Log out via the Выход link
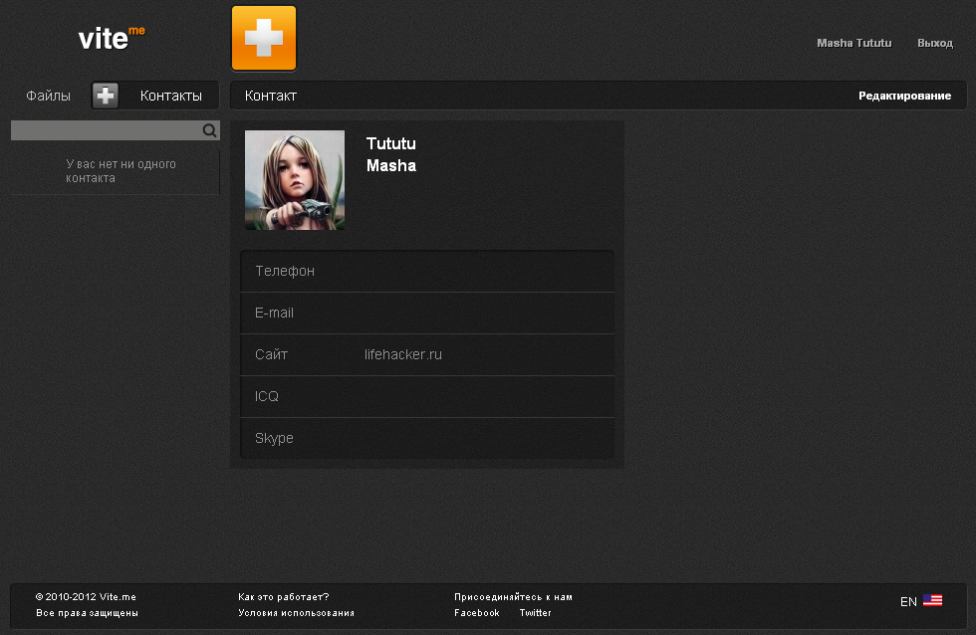Screen dimensions: 976x635 tap(934, 44)
